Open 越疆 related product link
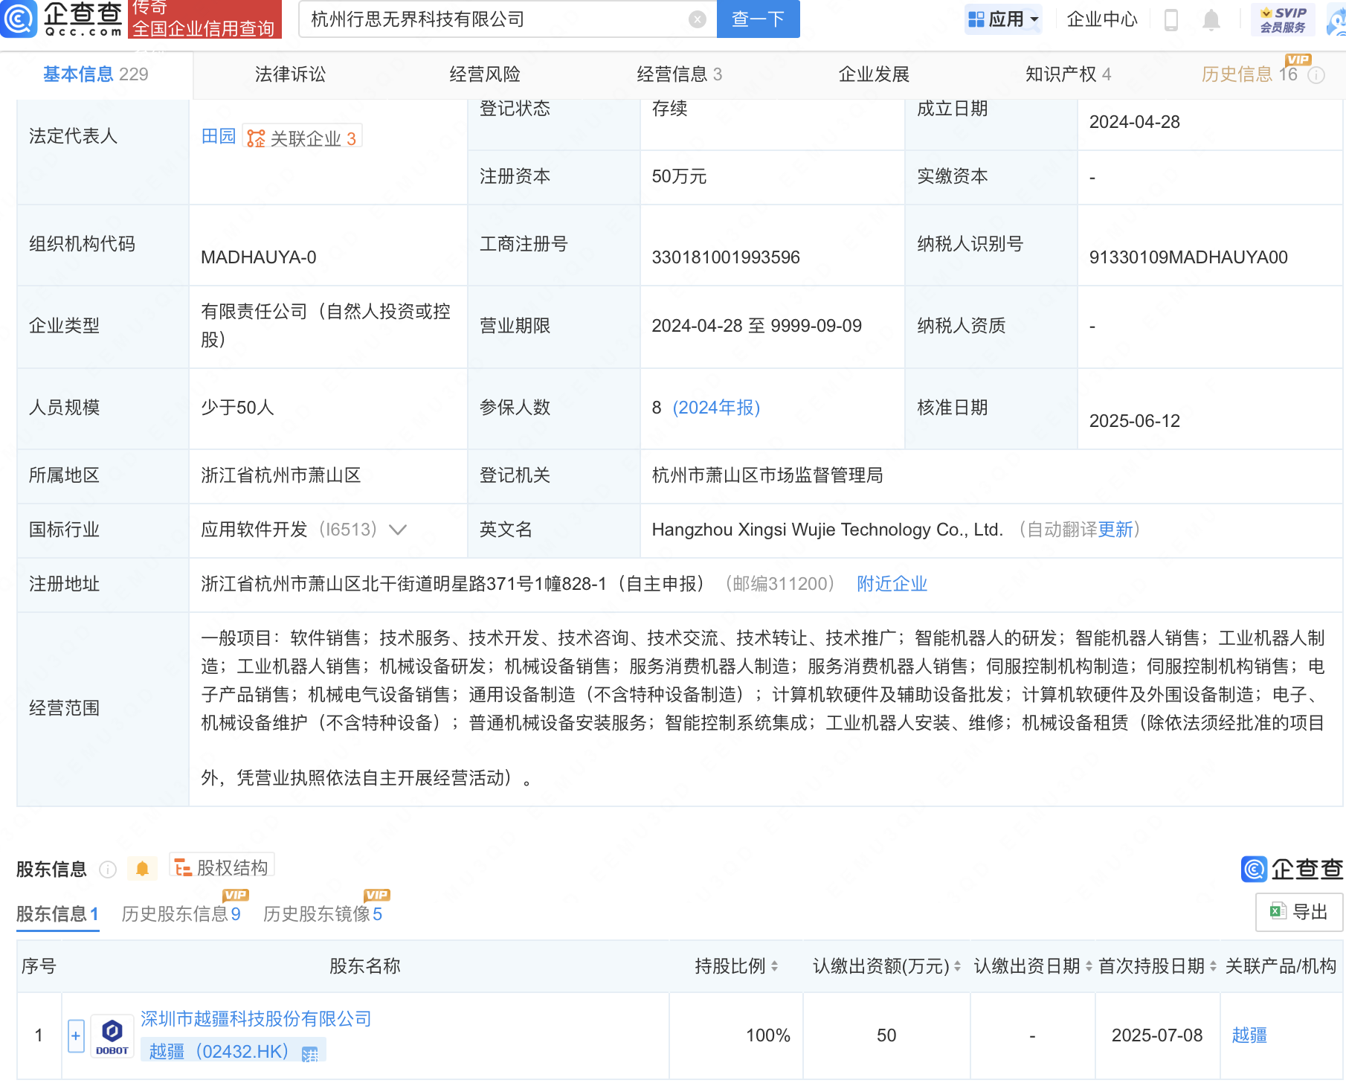 pyautogui.click(x=1249, y=1035)
